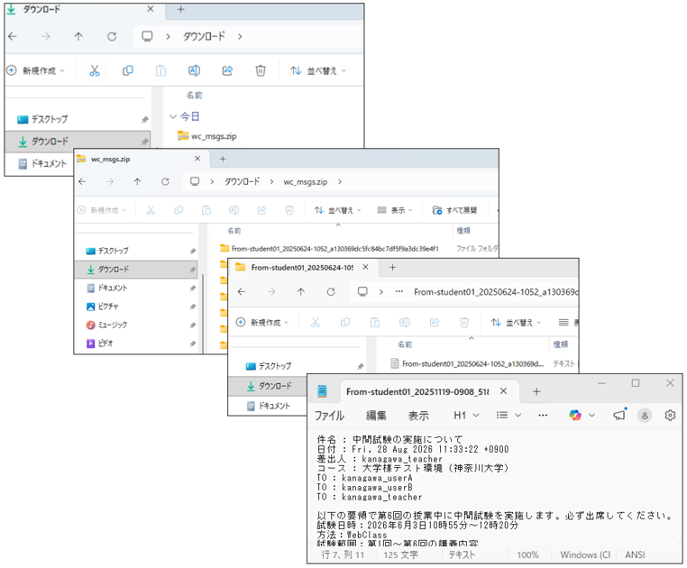Open new tab in From-student01 folder window
This screenshot has height=568, width=687.
[392, 268]
